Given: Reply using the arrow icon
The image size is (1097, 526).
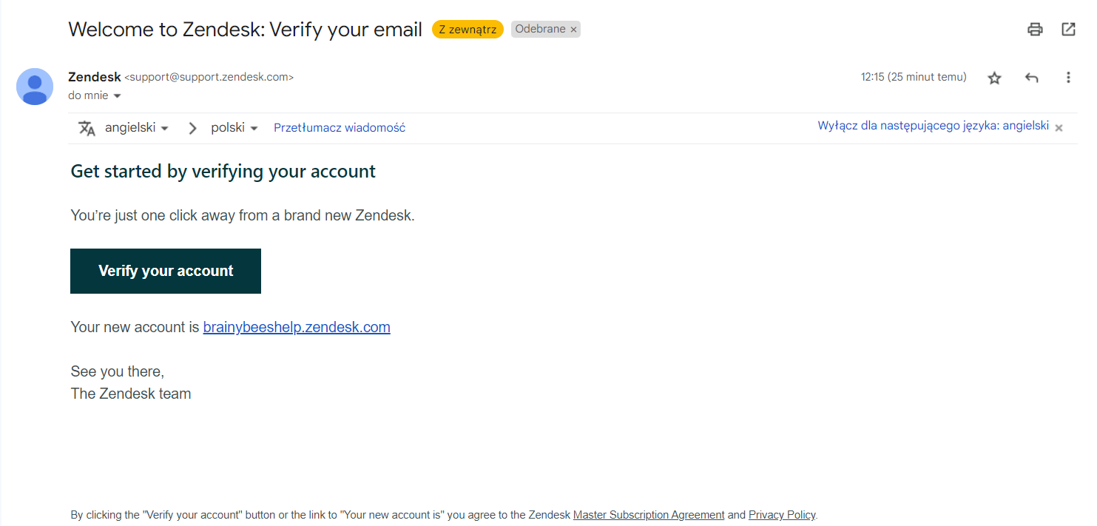Looking at the screenshot, I should (x=1032, y=78).
